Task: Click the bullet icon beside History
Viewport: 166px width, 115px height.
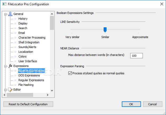Action: coord(15,19)
